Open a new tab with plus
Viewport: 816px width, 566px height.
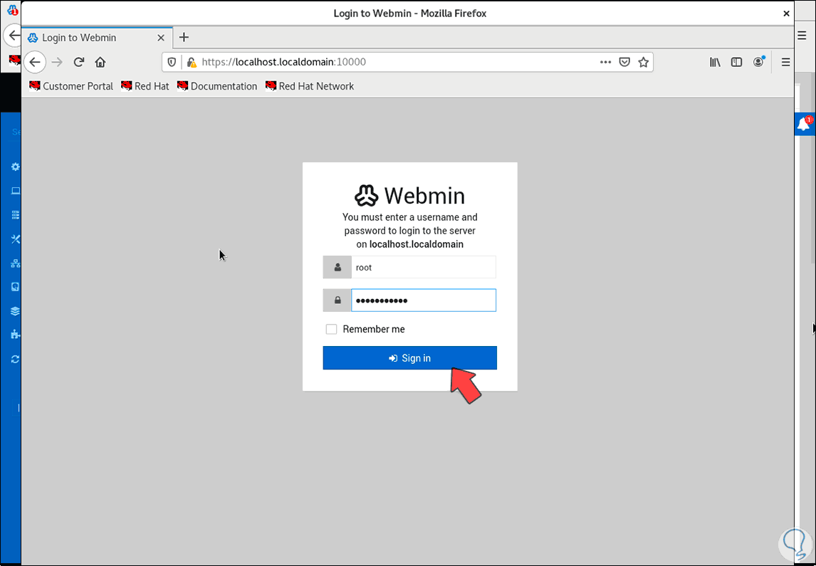[x=184, y=38]
